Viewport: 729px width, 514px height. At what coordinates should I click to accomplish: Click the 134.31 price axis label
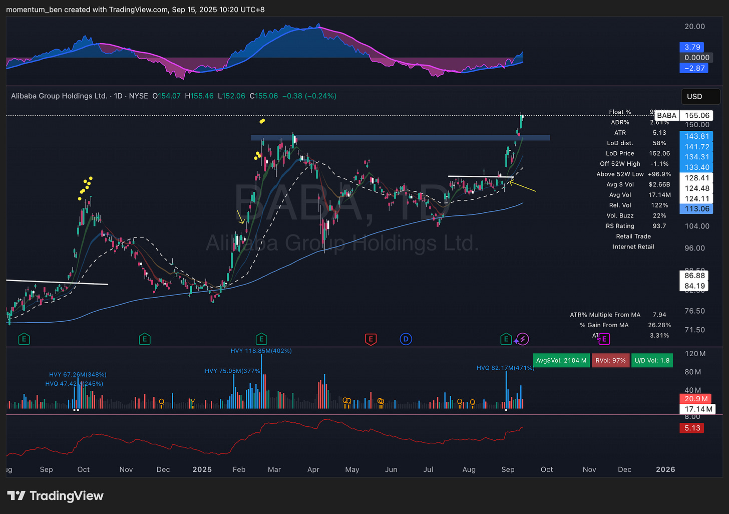click(x=696, y=157)
